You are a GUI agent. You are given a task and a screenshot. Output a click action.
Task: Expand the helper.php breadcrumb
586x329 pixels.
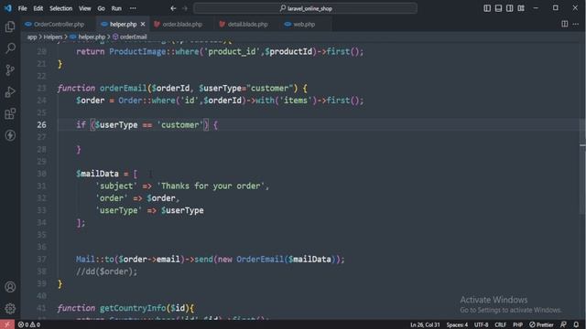tap(88, 37)
